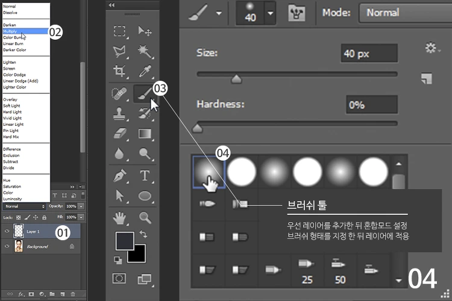This screenshot has width=452, height=301.
Task: Open the Tool Preset picker arrow
Action: point(219,13)
